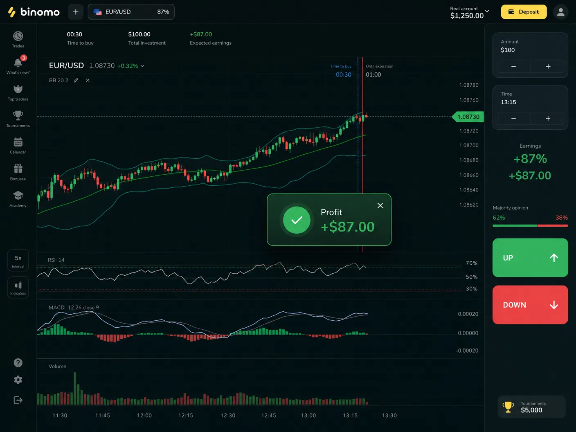Click the Volume panel label

57,366
